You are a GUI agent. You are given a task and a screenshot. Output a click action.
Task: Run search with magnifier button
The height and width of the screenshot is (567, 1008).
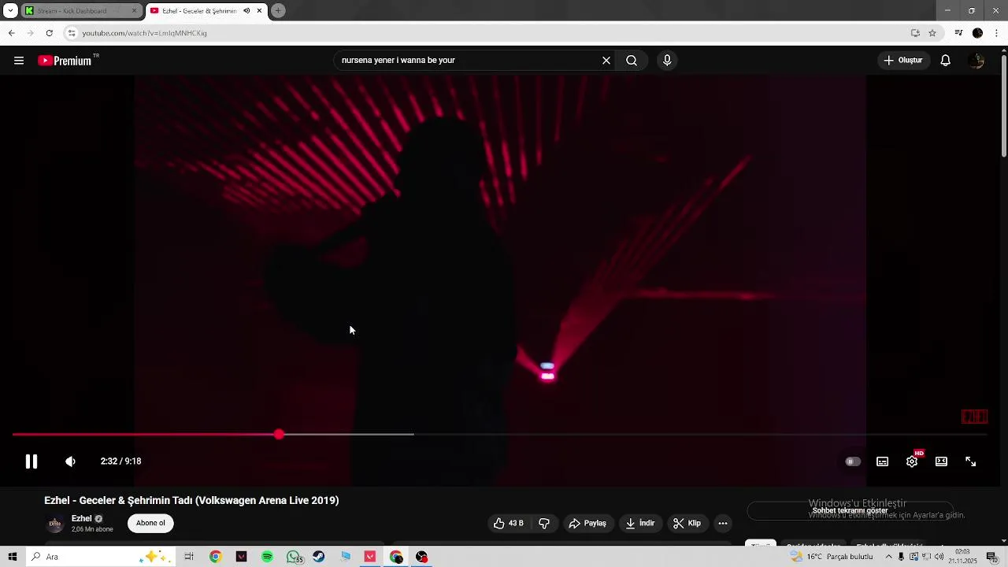(x=632, y=61)
